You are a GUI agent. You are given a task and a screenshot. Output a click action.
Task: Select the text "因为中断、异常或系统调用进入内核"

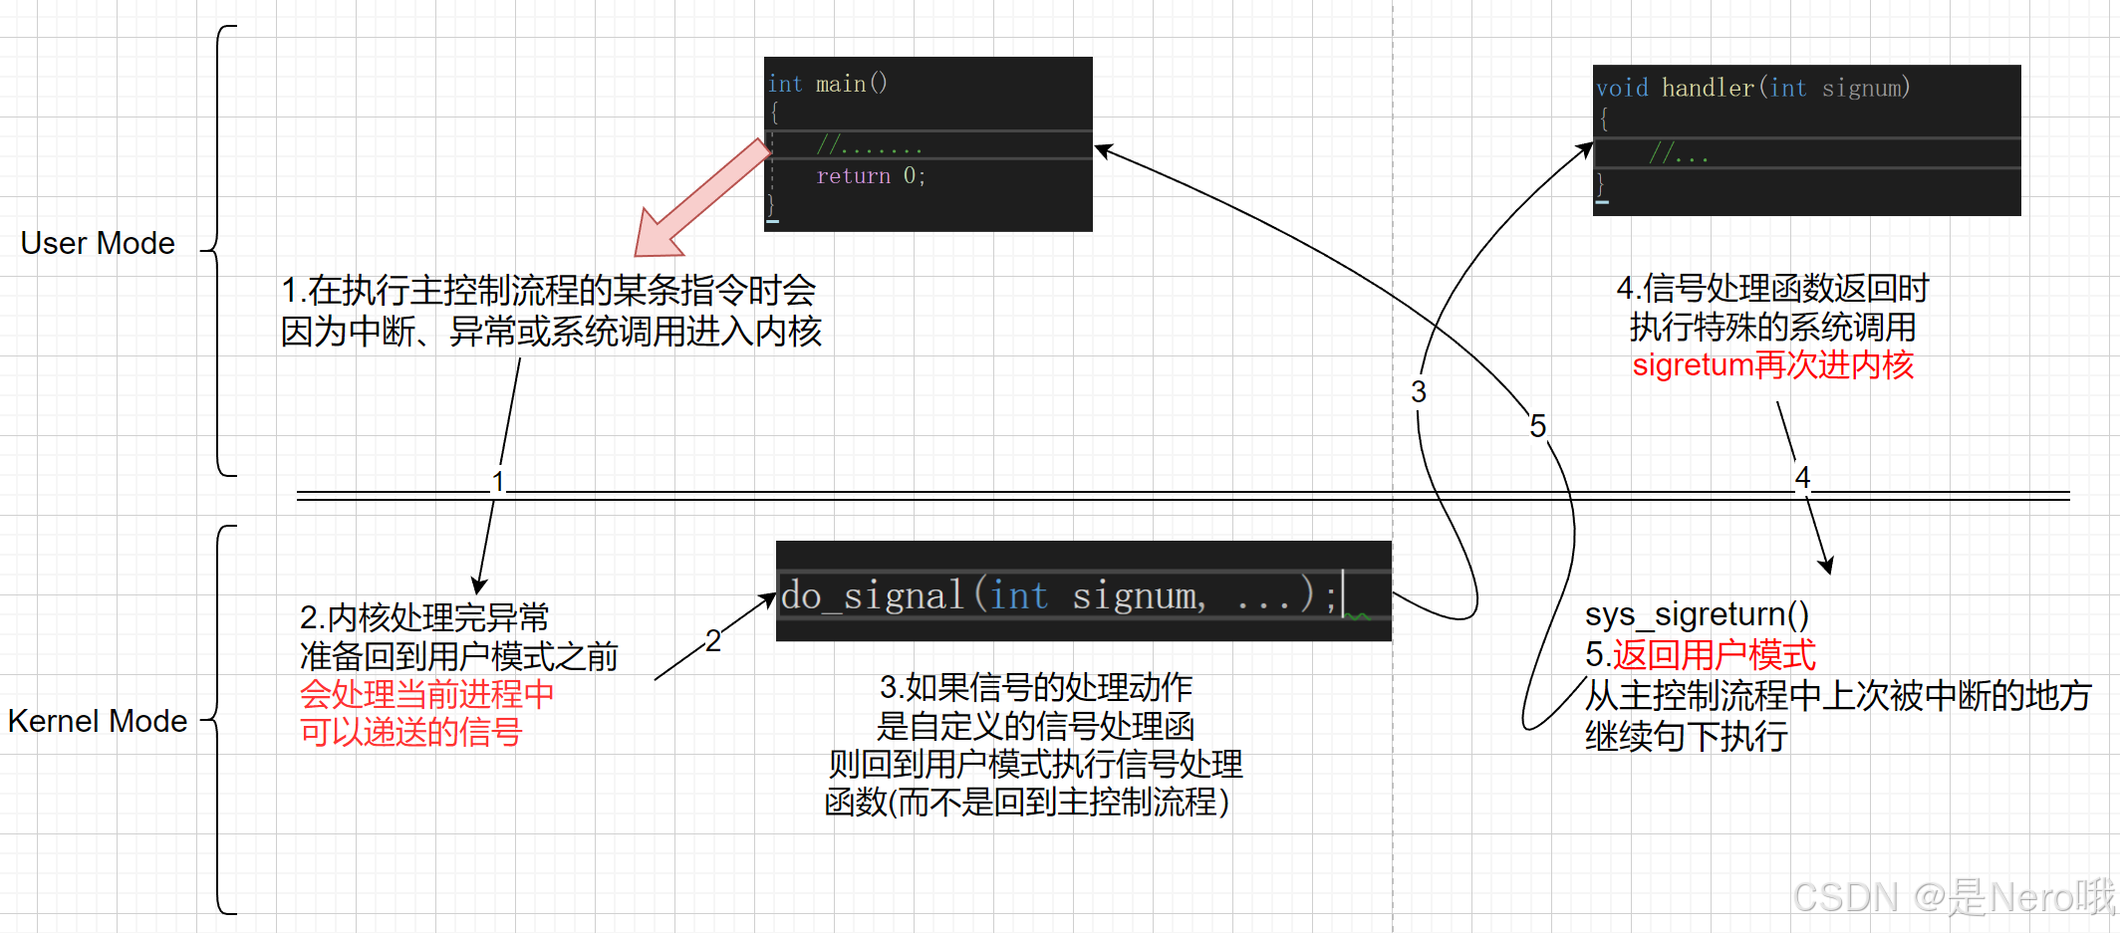tap(551, 332)
